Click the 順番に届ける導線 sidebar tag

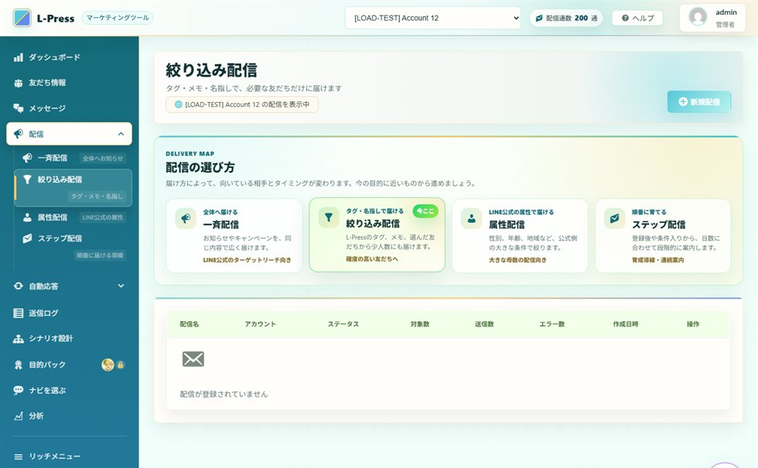(x=100, y=254)
